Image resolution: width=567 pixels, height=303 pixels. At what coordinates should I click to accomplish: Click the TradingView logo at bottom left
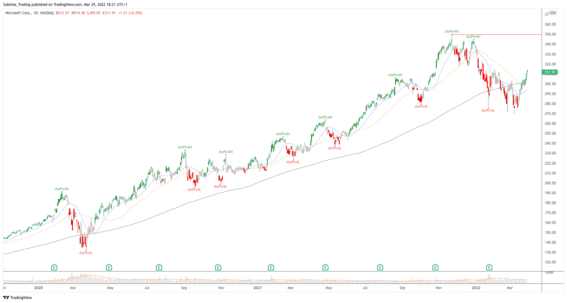[x=18, y=297]
